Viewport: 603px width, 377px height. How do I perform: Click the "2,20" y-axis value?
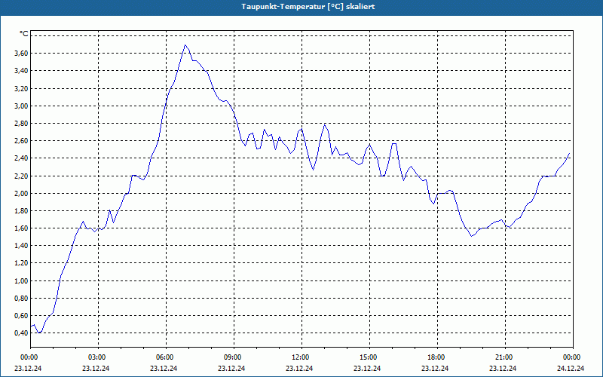(x=21, y=176)
